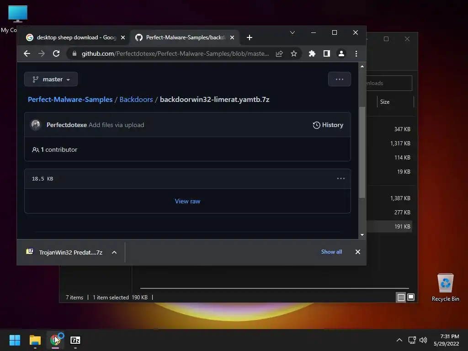This screenshot has height=351, width=468.
Task: Open the Extensions puzzle icon
Action: click(x=312, y=54)
